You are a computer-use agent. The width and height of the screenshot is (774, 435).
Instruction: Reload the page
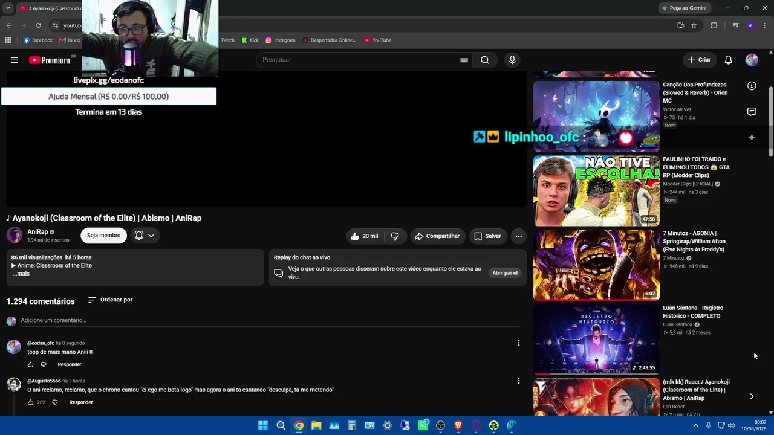(38, 25)
